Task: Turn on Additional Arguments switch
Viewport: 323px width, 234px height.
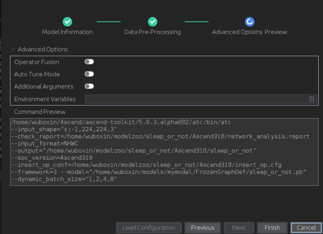Action: (89, 86)
